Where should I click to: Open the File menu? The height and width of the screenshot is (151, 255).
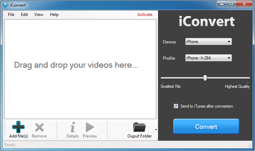coord(11,15)
